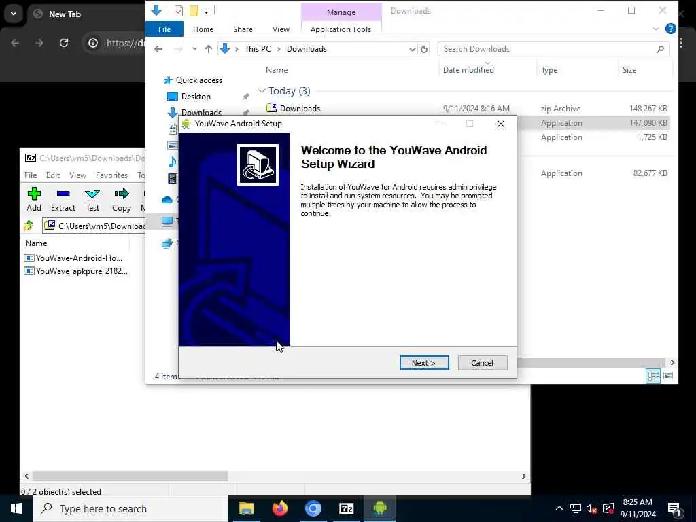Image resolution: width=696 pixels, height=522 pixels.
Task: Click Downloads in address breadcrumb
Action: pyautogui.click(x=307, y=49)
